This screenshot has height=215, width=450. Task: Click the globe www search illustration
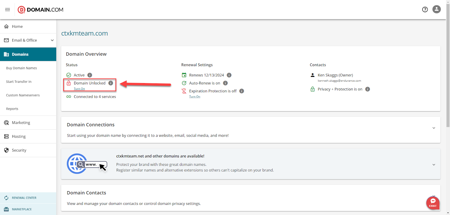pos(87,164)
